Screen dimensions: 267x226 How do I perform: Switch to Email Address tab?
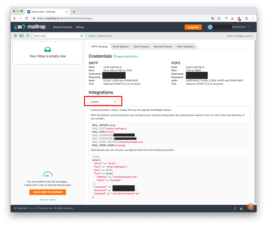[121, 47]
